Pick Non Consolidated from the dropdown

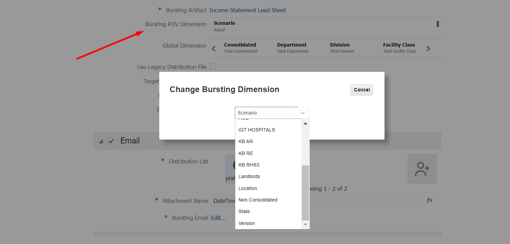(x=258, y=200)
